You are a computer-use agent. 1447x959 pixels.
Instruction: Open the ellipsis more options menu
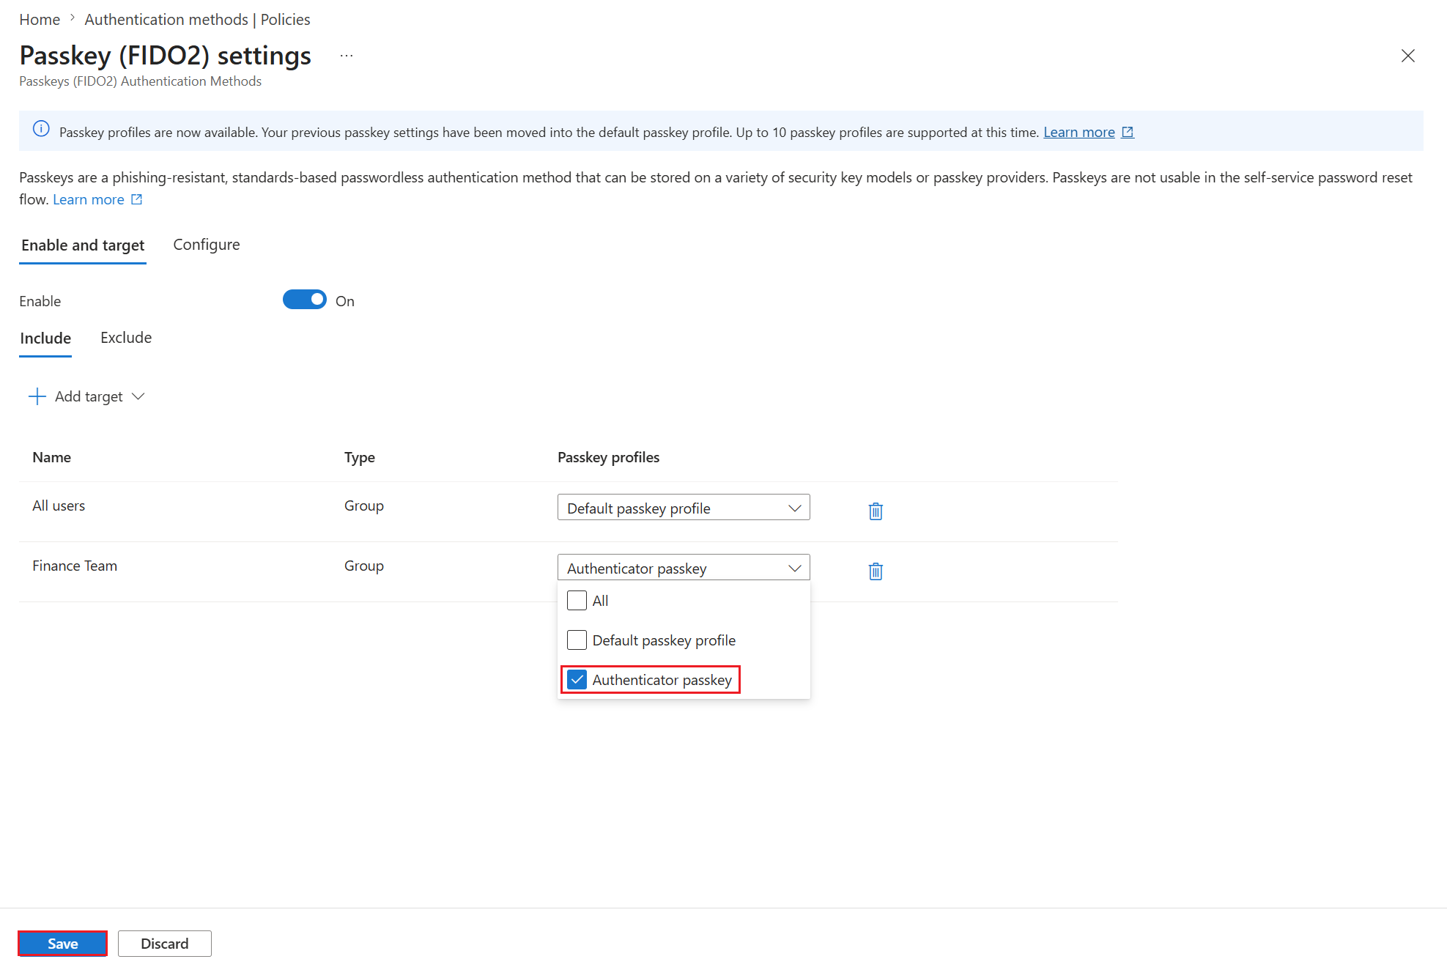tap(347, 56)
